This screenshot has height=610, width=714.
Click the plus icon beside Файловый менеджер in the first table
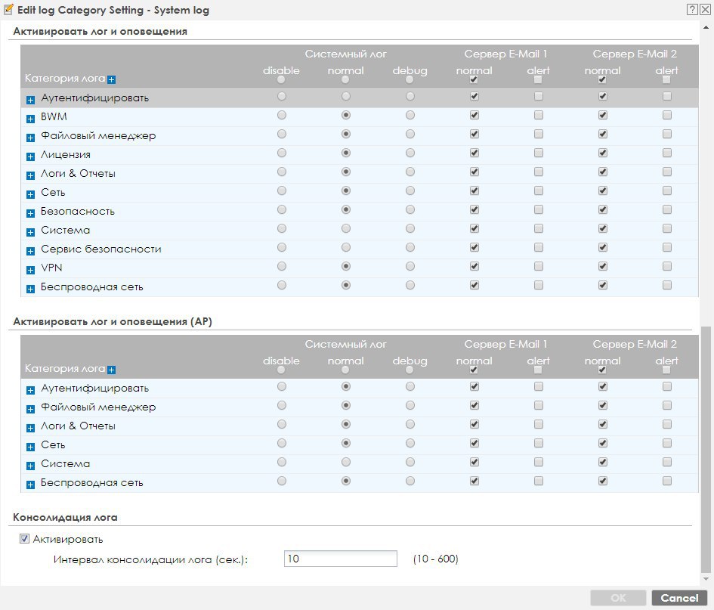click(x=30, y=138)
